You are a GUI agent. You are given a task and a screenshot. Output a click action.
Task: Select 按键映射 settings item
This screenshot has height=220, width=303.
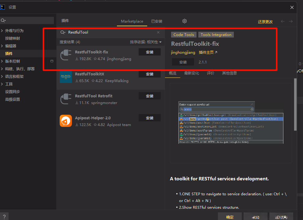pos(13,38)
